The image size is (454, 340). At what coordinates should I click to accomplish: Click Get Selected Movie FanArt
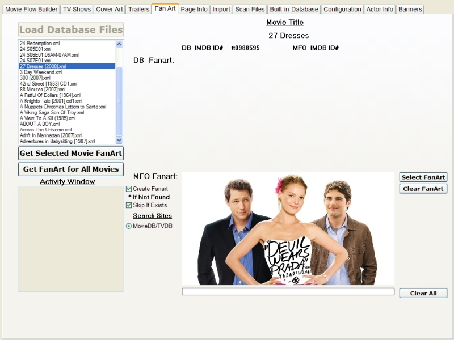pyautogui.click(x=71, y=153)
